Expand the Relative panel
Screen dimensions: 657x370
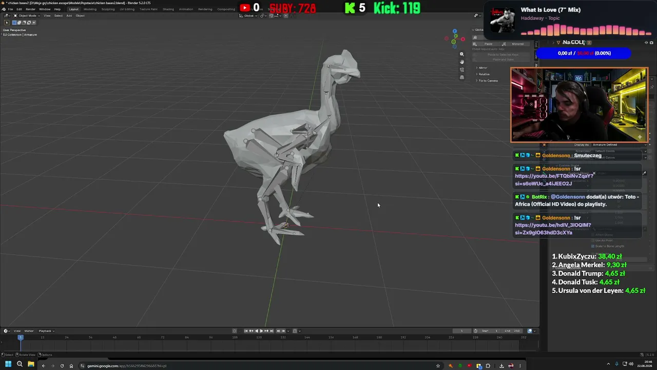484,74
